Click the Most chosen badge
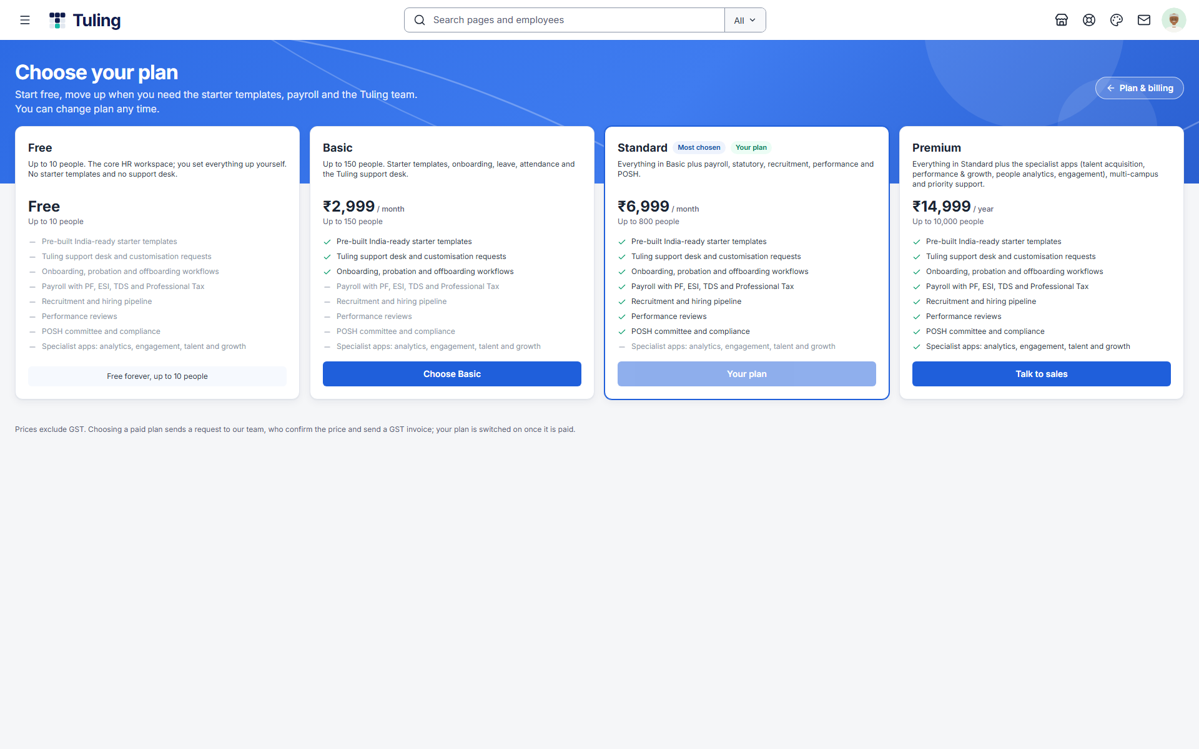The height and width of the screenshot is (749, 1199). [x=699, y=148]
